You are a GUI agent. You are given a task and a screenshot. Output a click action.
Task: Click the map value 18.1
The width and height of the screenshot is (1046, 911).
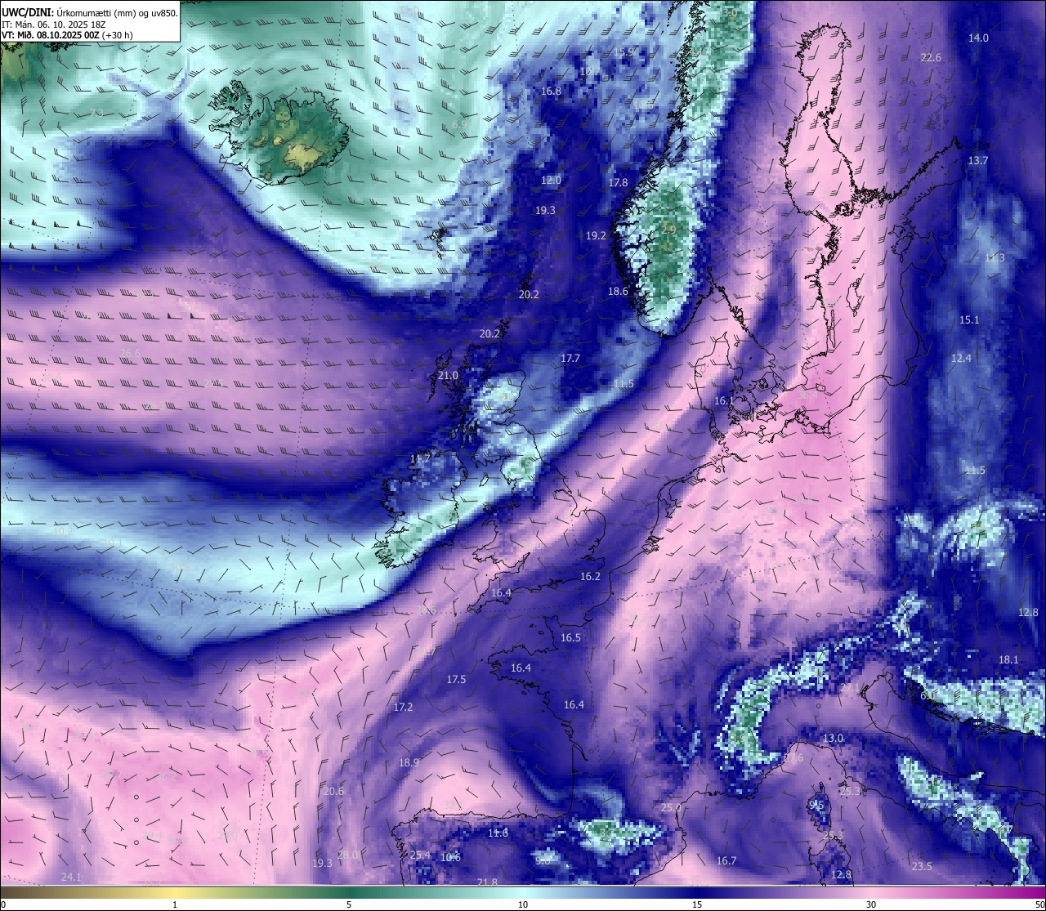click(x=1008, y=660)
